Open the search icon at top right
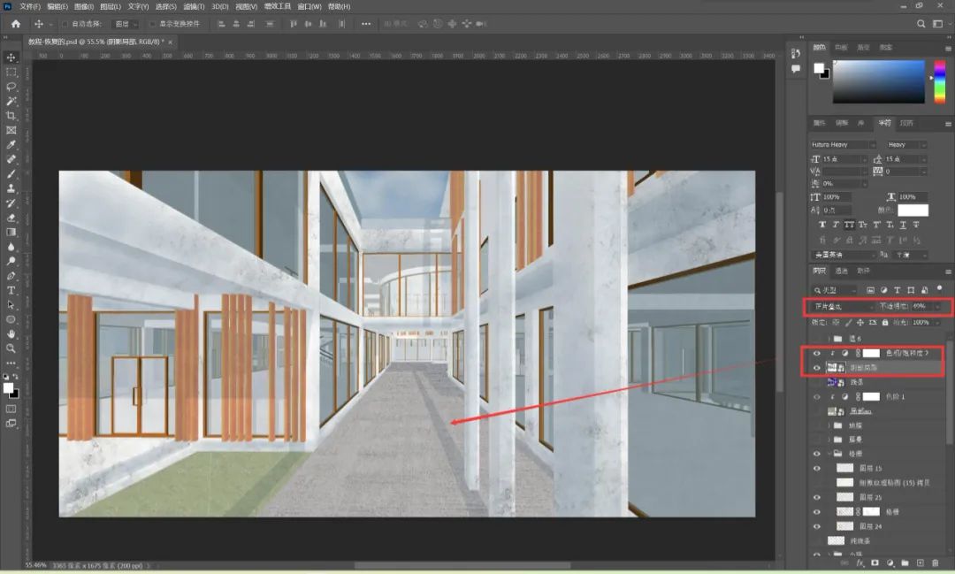 [x=921, y=24]
